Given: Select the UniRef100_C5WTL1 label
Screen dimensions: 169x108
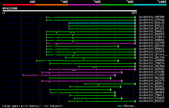Looking at the screenshot, I should click(x=152, y=95).
